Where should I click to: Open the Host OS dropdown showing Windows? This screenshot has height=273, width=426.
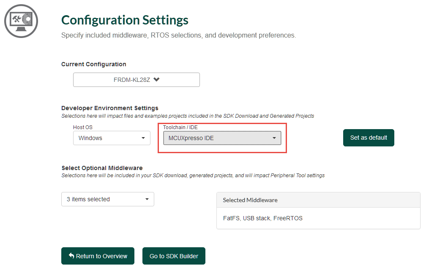click(112, 138)
